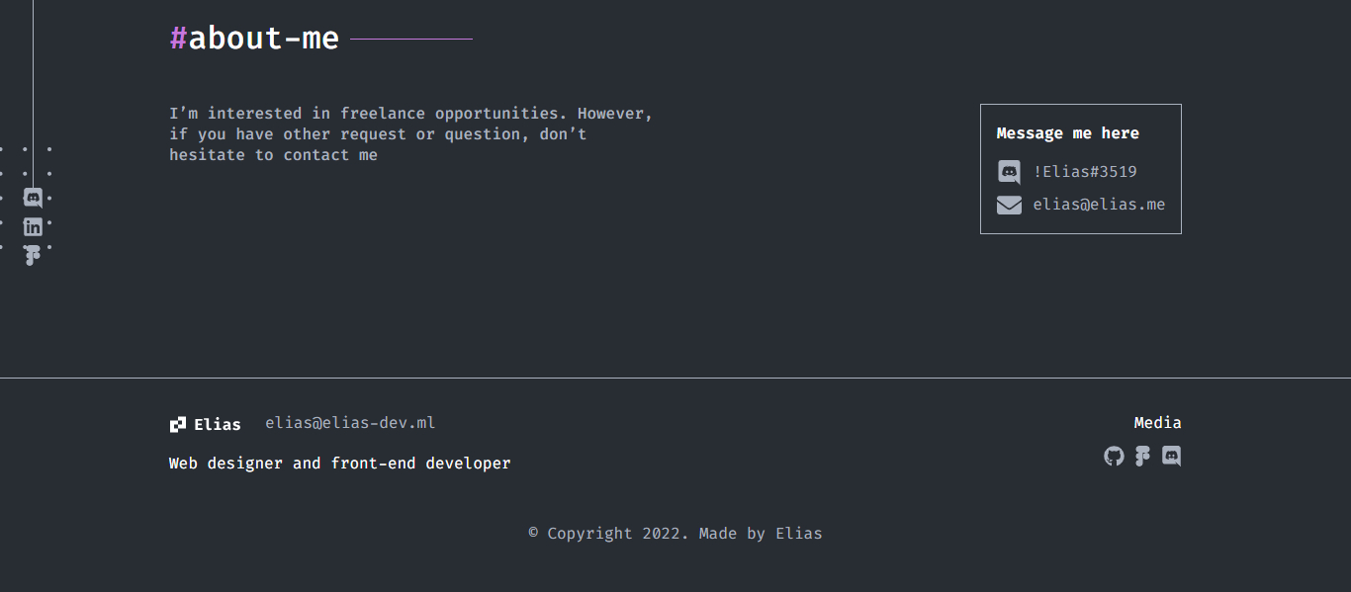
Task: Click the Media label in the footer
Action: [x=1157, y=423]
